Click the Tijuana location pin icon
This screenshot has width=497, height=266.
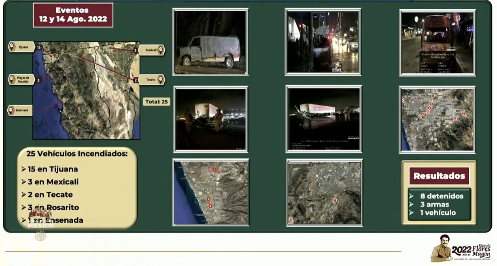point(12,47)
